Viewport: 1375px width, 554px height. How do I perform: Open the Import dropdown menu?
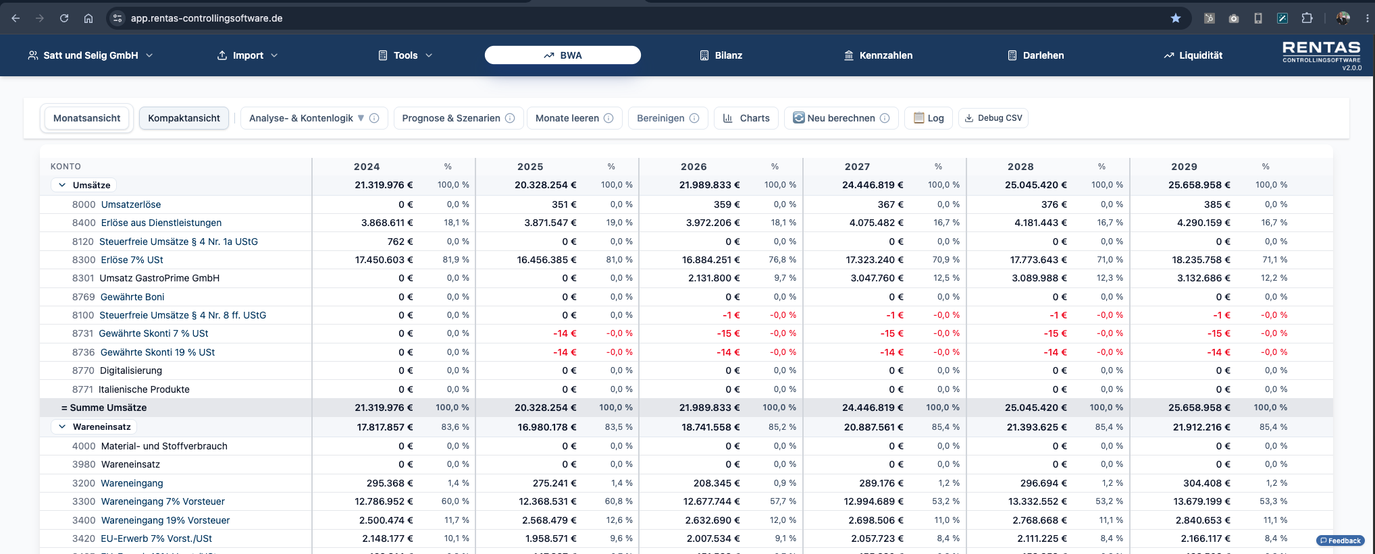pyautogui.click(x=247, y=55)
